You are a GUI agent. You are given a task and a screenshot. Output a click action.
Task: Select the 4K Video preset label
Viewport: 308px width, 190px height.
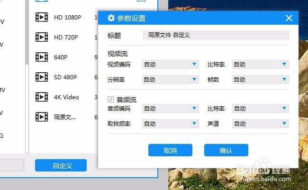click(66, 97)
